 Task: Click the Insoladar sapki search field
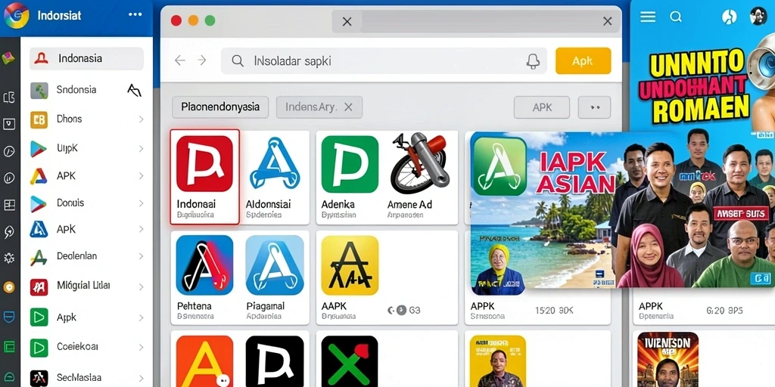pos(384,60)
